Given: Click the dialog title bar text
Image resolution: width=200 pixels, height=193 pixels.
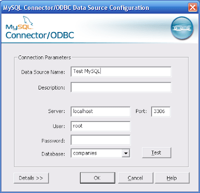Looking at the screenshot, I should tap(76, 7).
